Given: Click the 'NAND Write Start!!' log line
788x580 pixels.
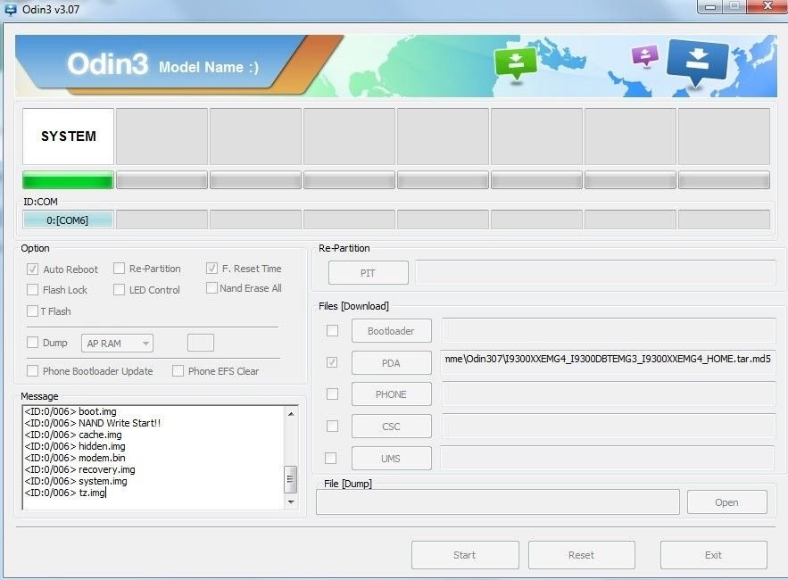Looking at the screenshot, I should point(93,423).
